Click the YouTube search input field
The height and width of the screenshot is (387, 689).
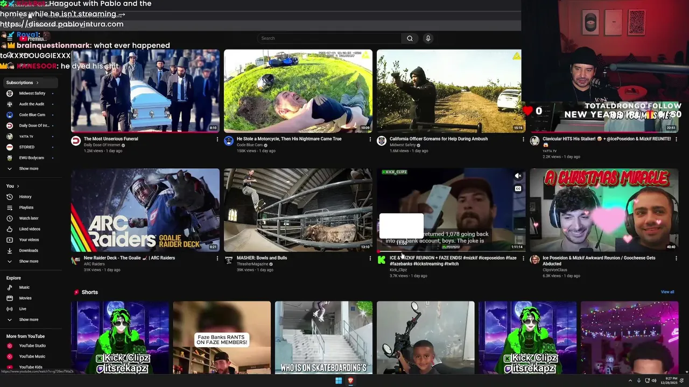[329, 38]
